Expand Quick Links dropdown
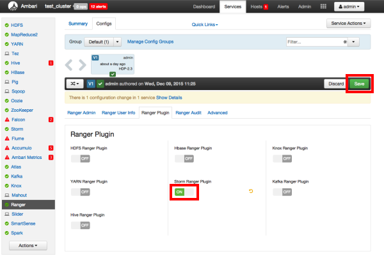This screenshot has width=384, height=272. [205, 24]
